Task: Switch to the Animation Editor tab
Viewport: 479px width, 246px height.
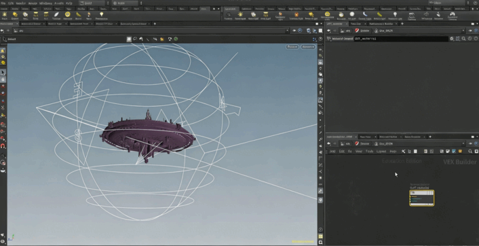Action: (x=31, y=24)
